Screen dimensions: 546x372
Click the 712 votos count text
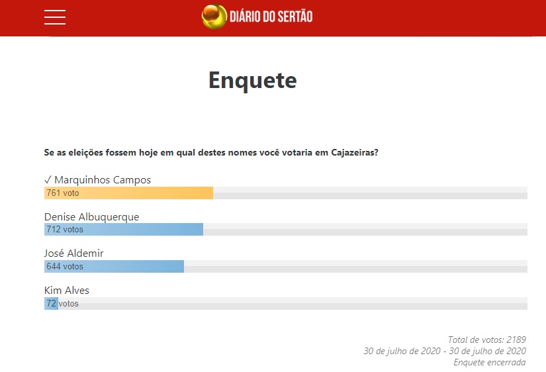tap(65, 230)
